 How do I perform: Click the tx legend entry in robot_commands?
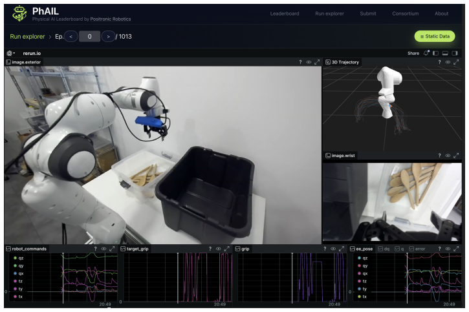pos(18,296)
